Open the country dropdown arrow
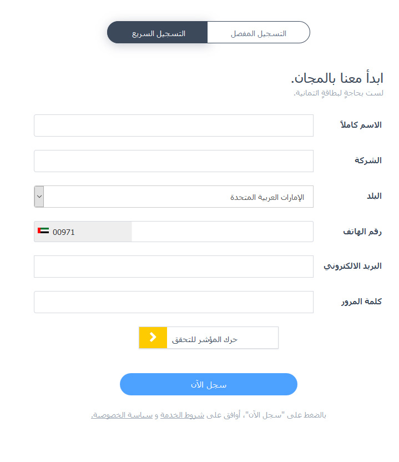Image resolution: width=399 pixels, height=462 pixels. [39, 197]
